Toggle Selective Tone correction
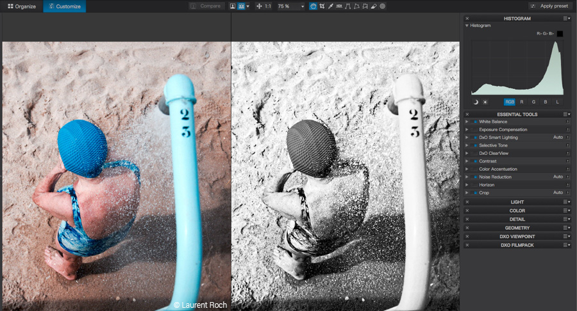 475,145
